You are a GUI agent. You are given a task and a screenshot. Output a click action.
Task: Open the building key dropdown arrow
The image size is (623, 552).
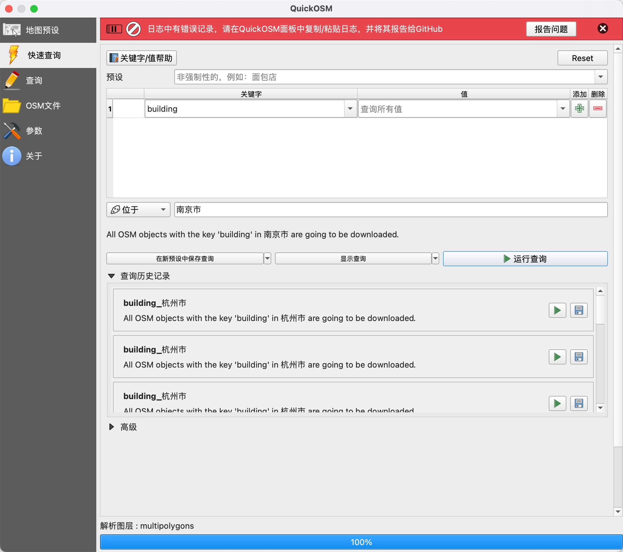tap(350, 109)
